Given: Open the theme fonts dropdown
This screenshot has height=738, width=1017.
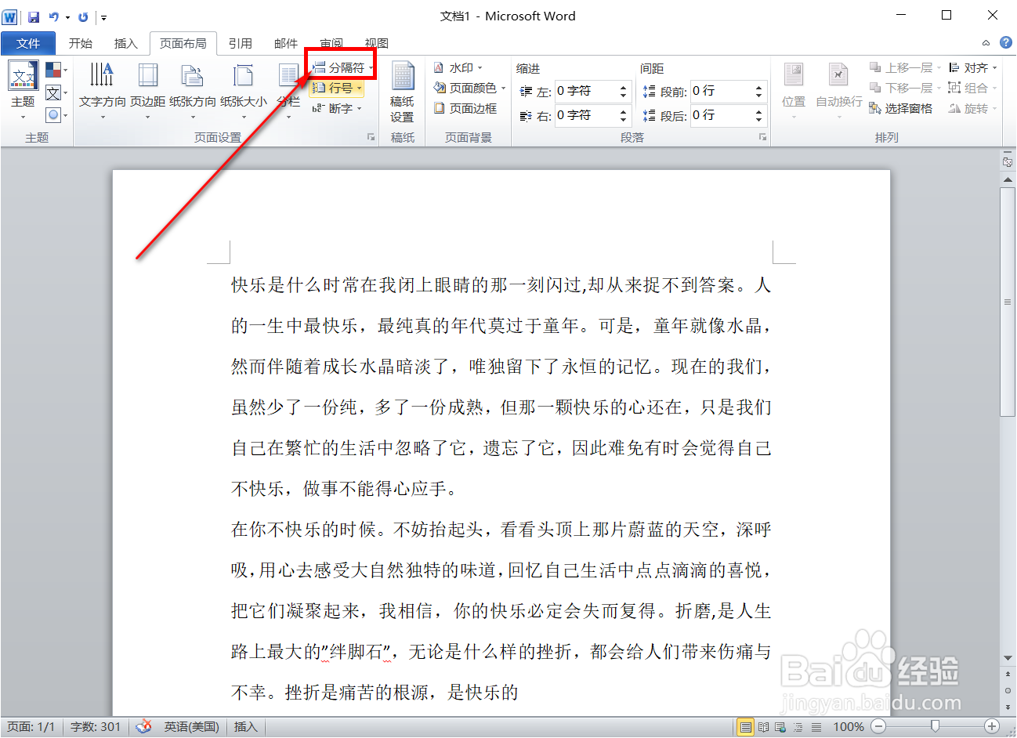Looking at the screenshot, I should tap(56, 93).
